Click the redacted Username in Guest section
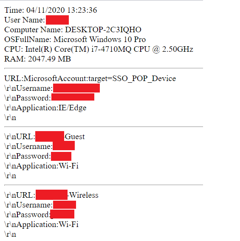This screenshot has width=240, height=241. coord(64,146)
